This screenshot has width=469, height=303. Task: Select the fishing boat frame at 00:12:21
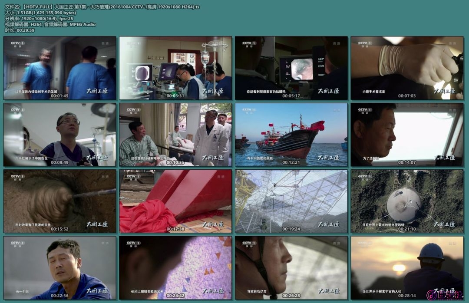coord(291,135)
